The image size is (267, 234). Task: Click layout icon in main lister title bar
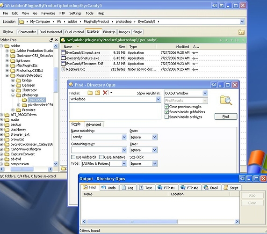click(x=222, y=6)
